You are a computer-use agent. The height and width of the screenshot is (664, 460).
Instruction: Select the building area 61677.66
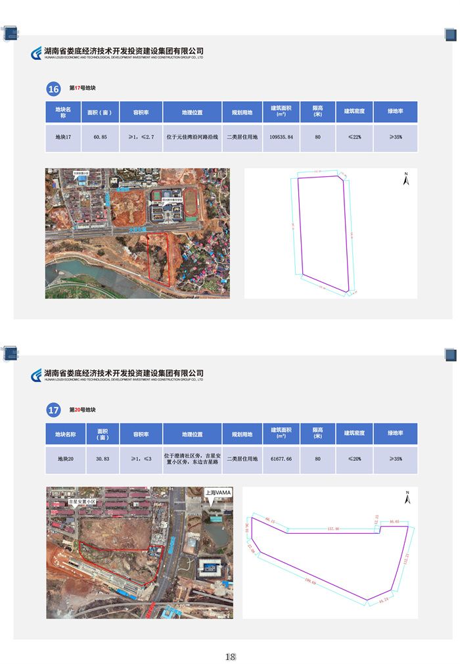tap(281, 459)
